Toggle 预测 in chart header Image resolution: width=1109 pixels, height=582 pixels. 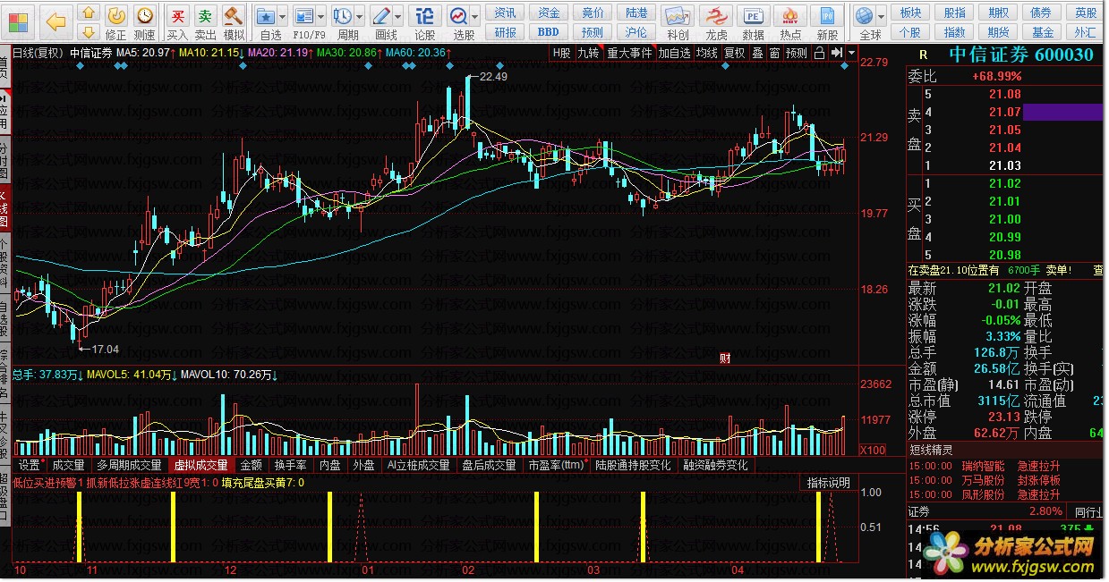796,53
